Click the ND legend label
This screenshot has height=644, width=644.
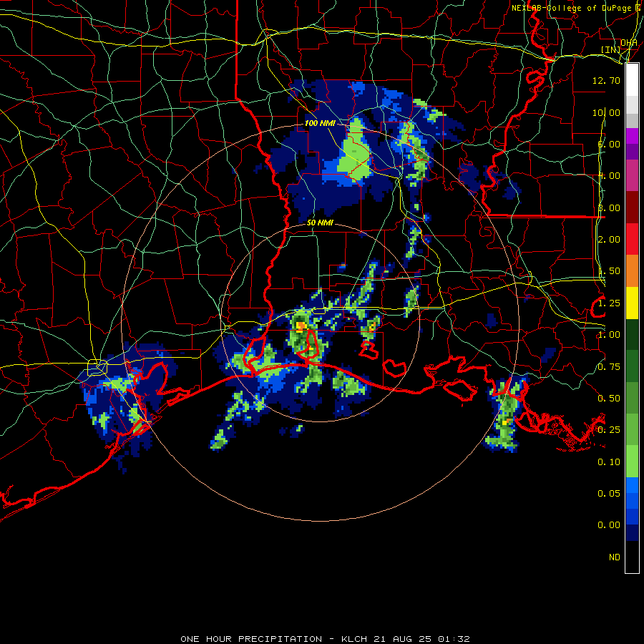click(x=615, y=557)
